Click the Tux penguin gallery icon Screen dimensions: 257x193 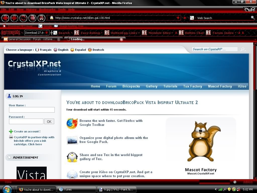[72, 157]
